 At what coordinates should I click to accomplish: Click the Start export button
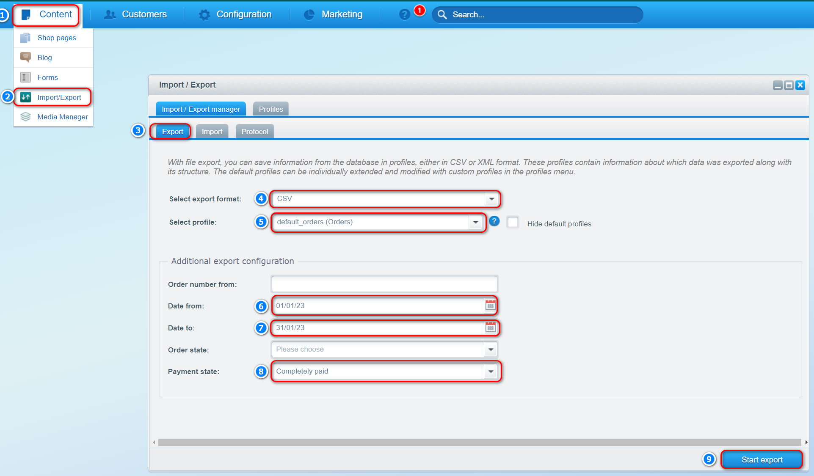click(762, 459)
